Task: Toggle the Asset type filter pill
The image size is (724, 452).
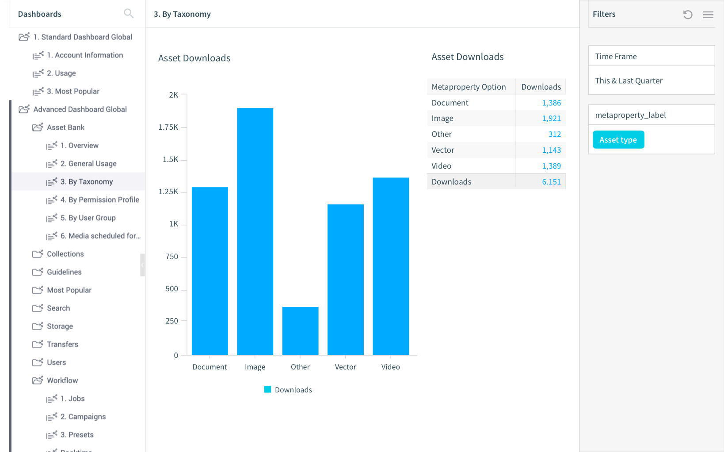Action: [x=618, y=139]
